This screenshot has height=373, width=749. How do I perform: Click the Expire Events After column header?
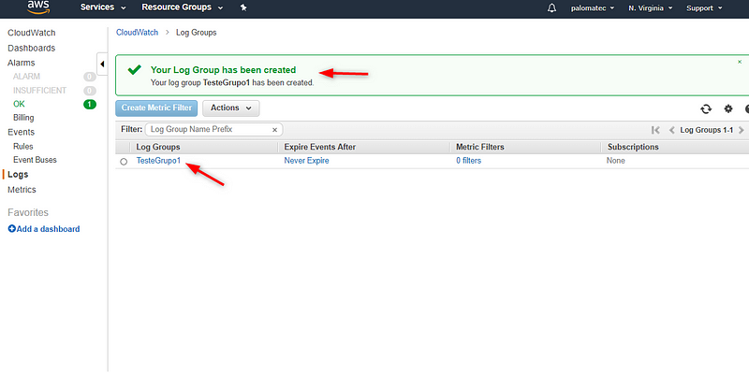click(x=320, y=147)
